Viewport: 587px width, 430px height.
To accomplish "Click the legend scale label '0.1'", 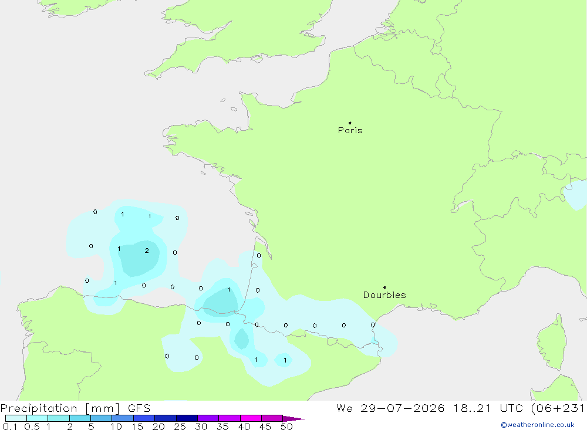I will click(10, 426).
